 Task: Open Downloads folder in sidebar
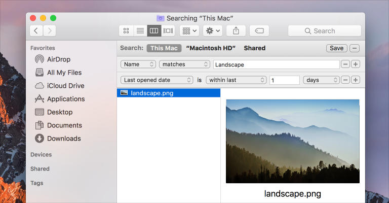tap(63, 139)
